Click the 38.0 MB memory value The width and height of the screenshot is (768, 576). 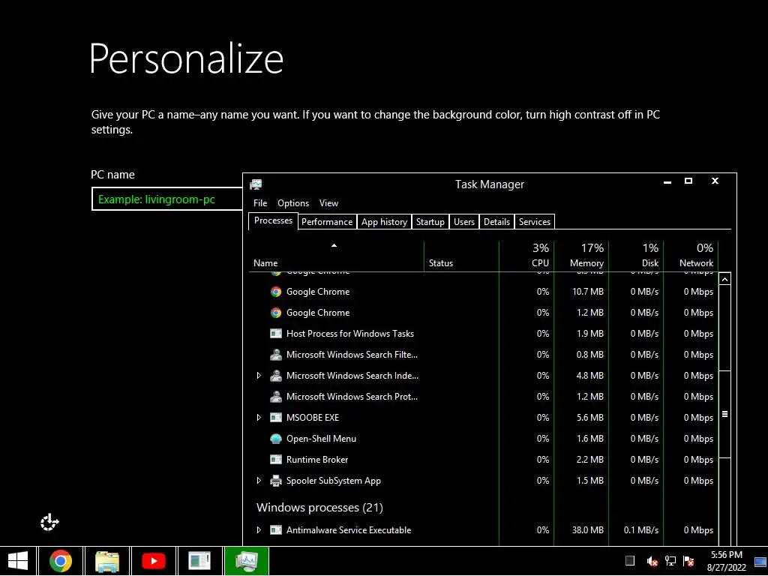click(x=588, y=530)
